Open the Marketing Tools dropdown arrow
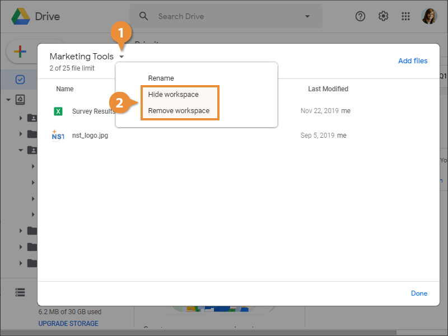This screenshot has width=448, height=336. coord(122,57)
